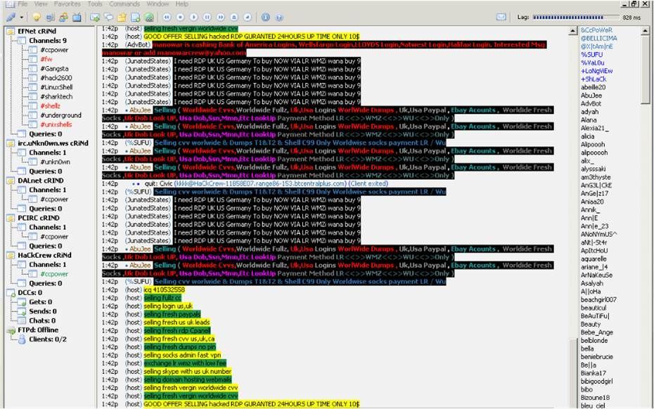Click the chat area scroll-up arrow
Viewport: 654px width, 409px height.
(x=572, y=31)
